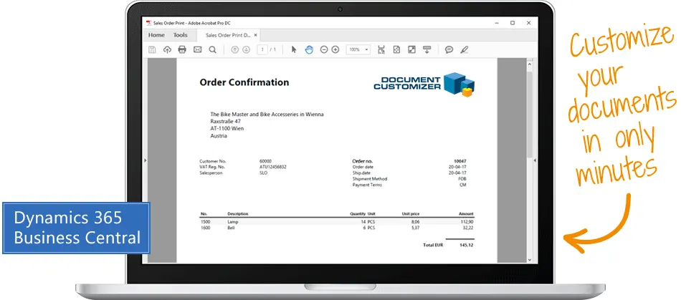Screen dimensions: 681x300
Task: Close the Sales Order Print document tab
Action: pyautogui.click(x=256, y=35)
